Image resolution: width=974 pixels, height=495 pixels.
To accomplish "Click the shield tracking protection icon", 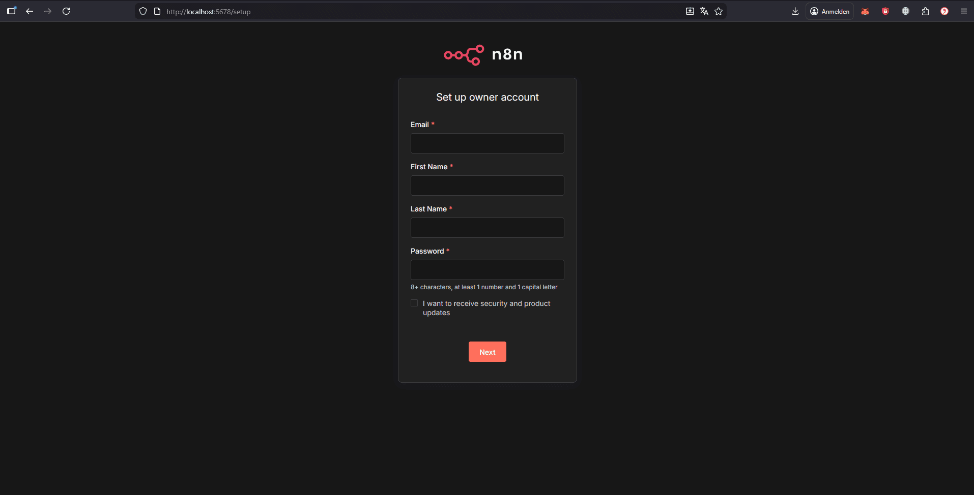I will tap(143, 11).
